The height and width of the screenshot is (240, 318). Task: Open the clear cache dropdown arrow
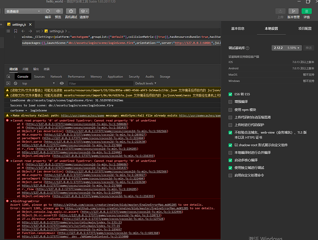coord(87,11)
